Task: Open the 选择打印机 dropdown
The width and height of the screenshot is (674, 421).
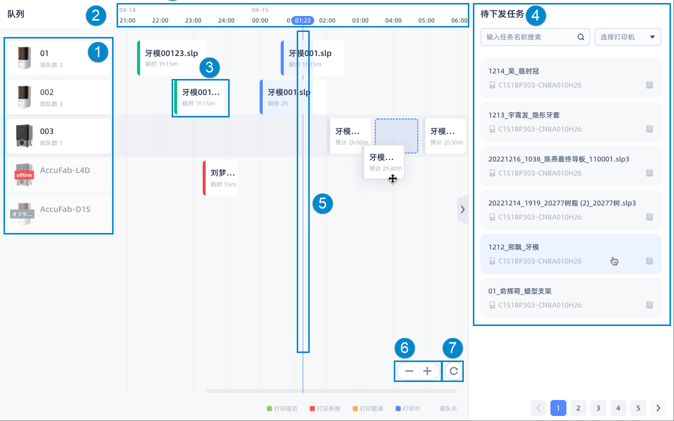Action: coord(627,37)
